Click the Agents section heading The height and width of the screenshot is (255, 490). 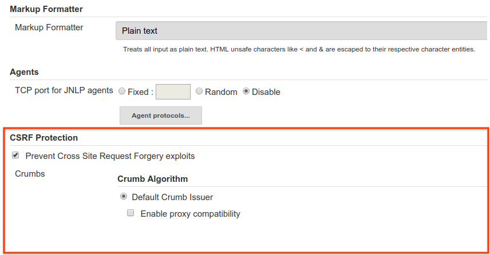(x=24, y=72)
